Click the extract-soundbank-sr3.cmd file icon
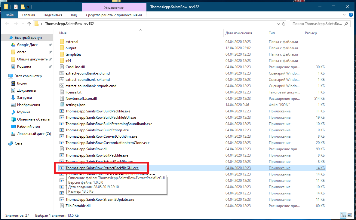 click(62, 73)
